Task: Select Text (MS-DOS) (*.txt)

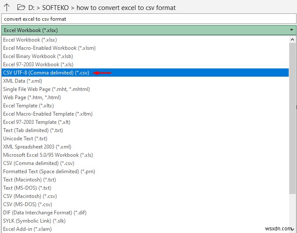Action: point(145,188)
